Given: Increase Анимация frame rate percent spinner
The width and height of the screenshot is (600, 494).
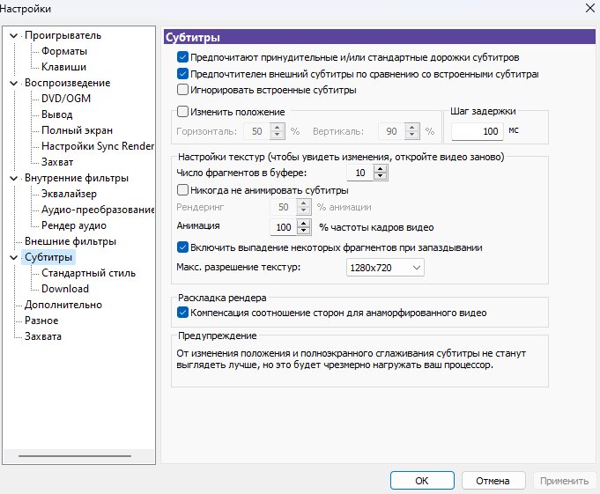Looking at the screenshot, I should 303,224.
